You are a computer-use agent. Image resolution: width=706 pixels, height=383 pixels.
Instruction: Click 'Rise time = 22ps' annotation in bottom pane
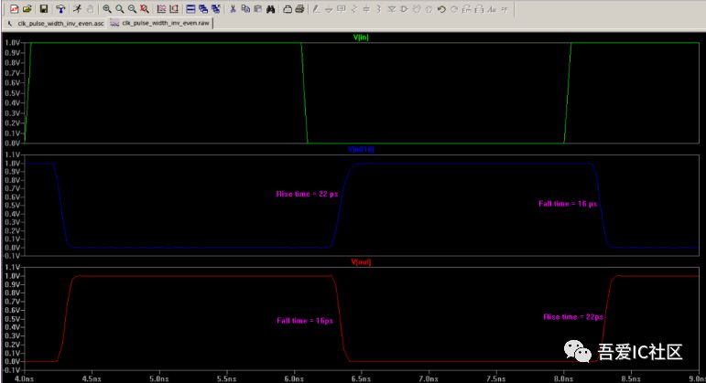click(573, 317)
